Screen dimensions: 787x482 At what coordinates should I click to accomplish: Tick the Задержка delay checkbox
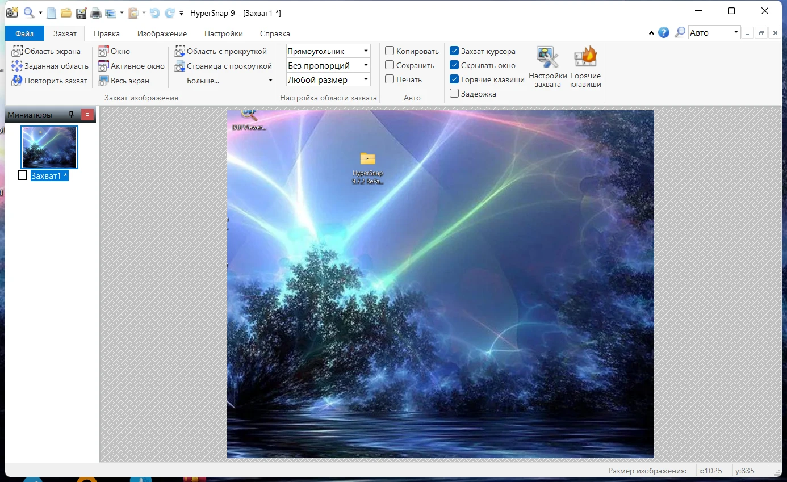pyautogui.click(x=454, y=94)
